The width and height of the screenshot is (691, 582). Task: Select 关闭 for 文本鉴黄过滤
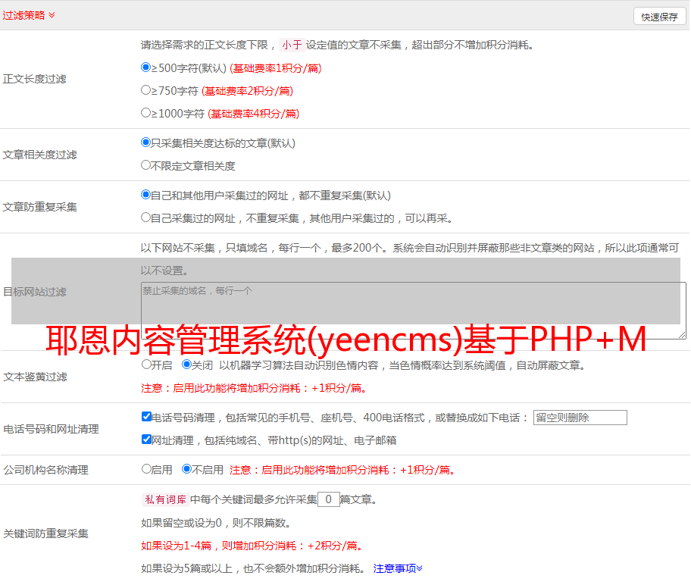[x=186, y=365]
